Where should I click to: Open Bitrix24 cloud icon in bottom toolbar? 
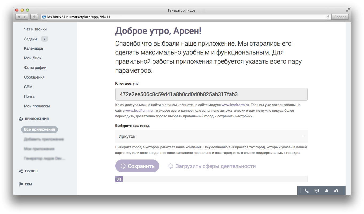[336, 190]
